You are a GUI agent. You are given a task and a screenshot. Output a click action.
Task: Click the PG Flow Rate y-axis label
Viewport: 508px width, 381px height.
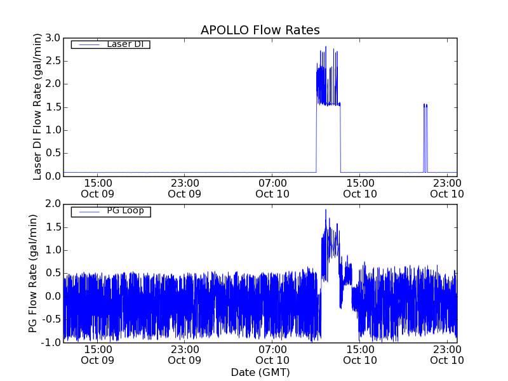pos(33,273)
